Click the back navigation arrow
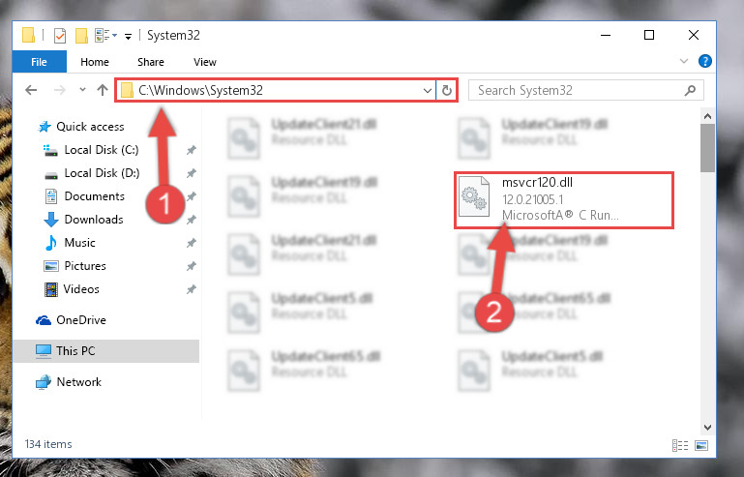 point(31,90)
